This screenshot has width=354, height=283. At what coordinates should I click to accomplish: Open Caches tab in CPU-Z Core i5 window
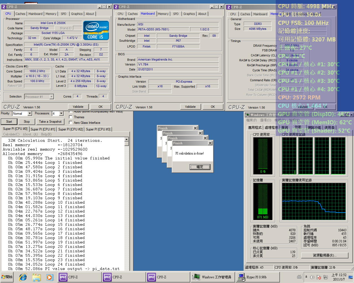(20, 14)
